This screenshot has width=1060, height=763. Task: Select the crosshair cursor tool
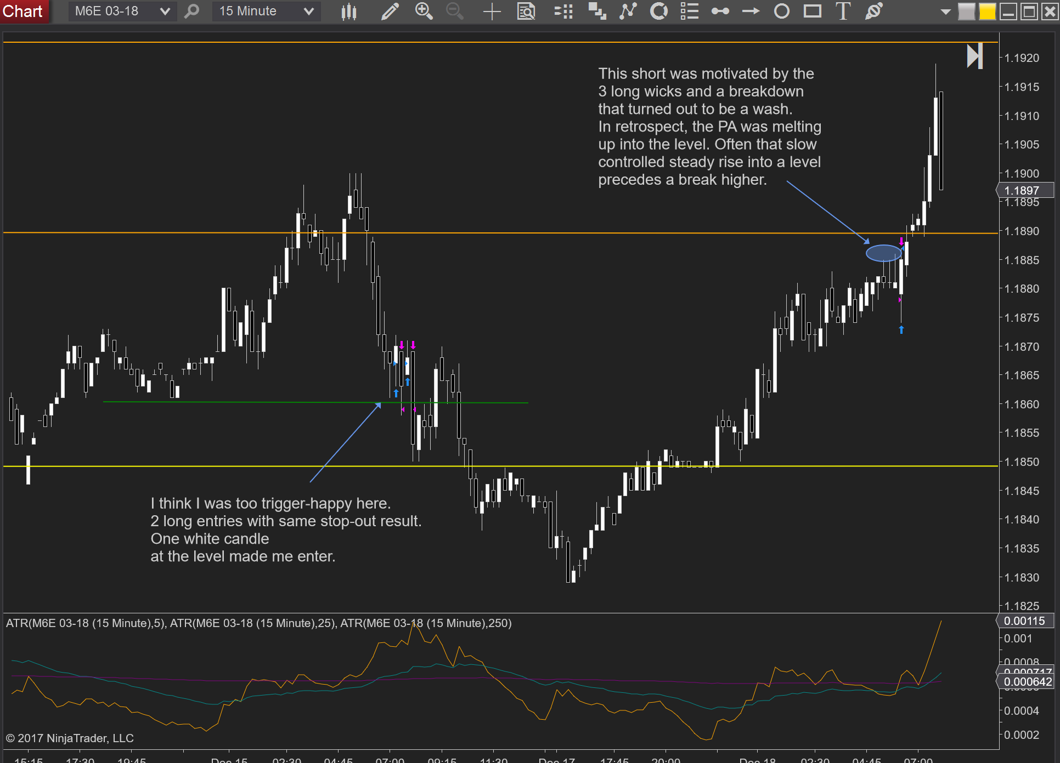point(492,11)
